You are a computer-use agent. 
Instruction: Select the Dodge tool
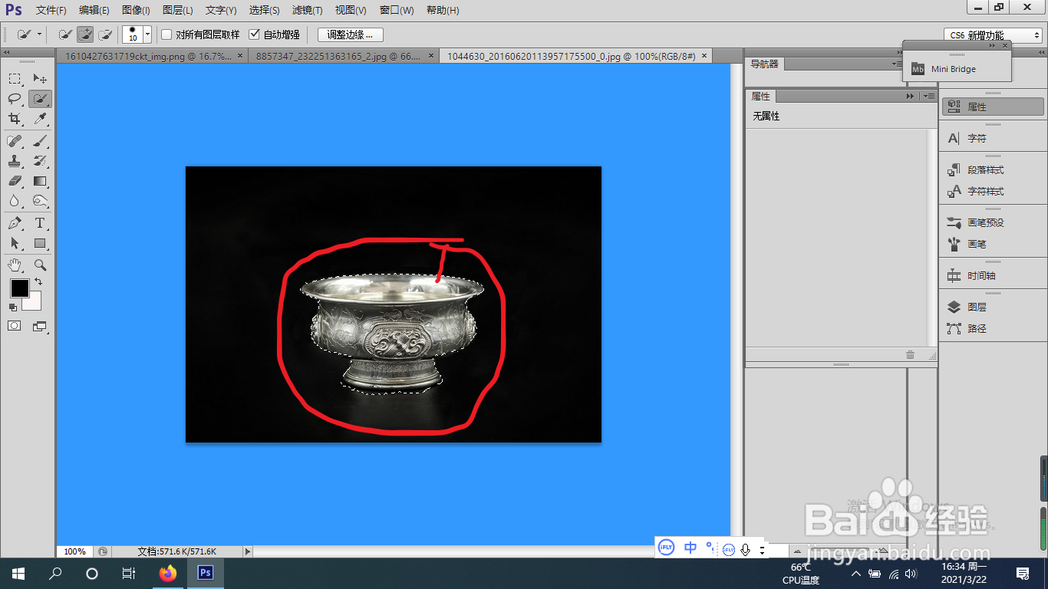40,201
